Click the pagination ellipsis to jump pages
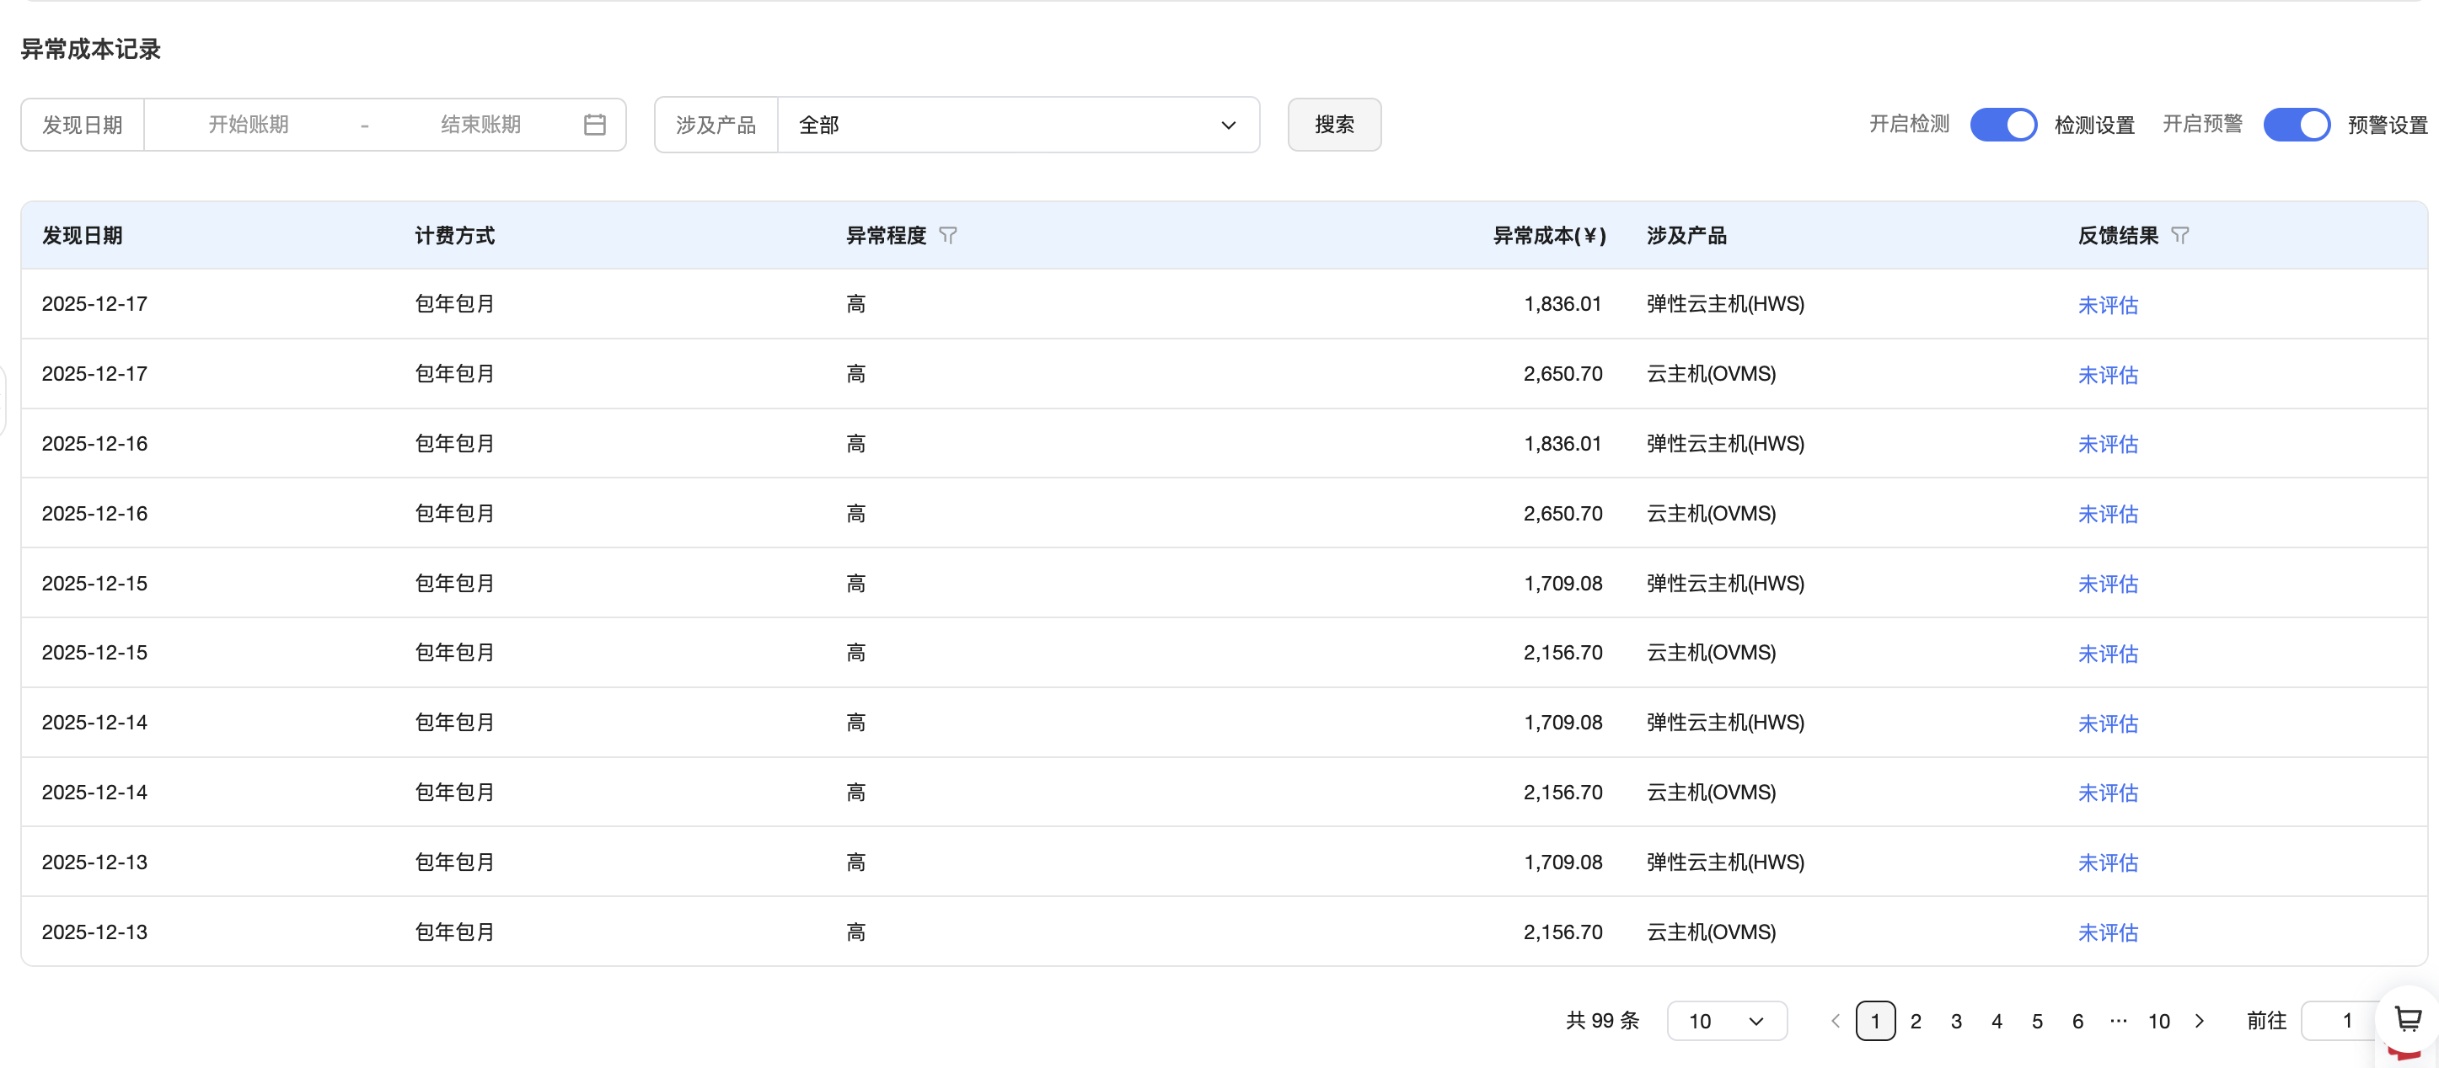Viewport: 2439px width, 1068px height. [x=2118, y=1021]
